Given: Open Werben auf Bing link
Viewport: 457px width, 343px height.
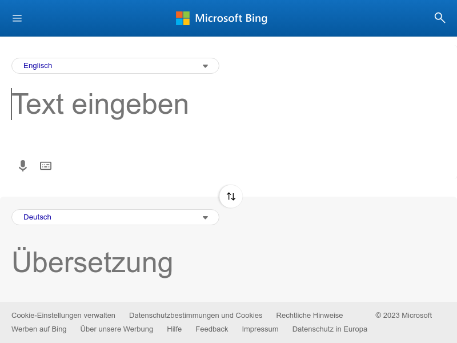Looking at the screenshot, I should pos(39,329).
